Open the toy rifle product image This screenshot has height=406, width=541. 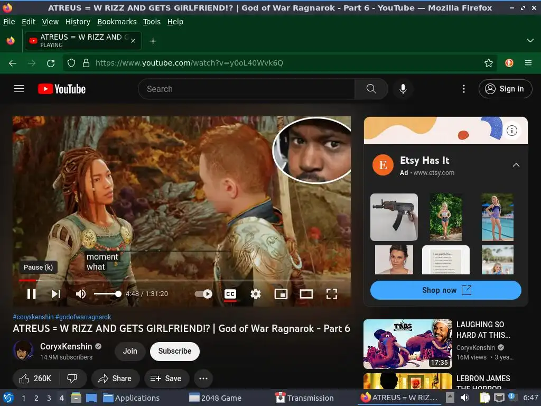pyautogui.click(x=394, y=217)
